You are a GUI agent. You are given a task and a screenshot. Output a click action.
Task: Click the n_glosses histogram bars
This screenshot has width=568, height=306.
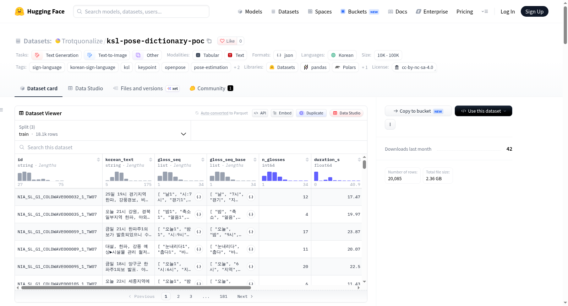tap(285, 176)
